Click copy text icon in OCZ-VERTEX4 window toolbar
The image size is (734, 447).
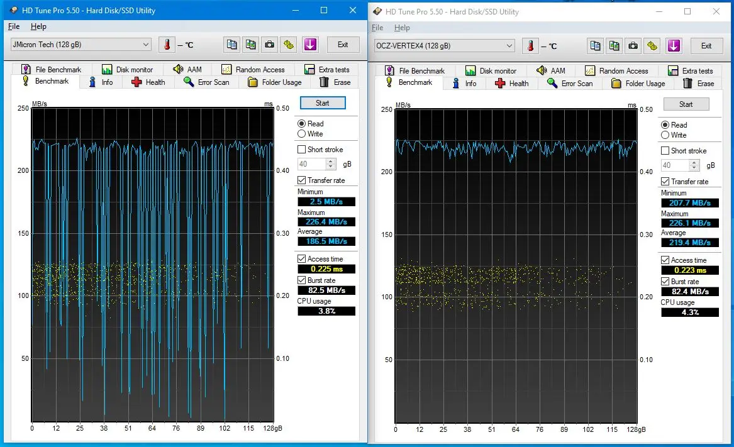(595, 46)
